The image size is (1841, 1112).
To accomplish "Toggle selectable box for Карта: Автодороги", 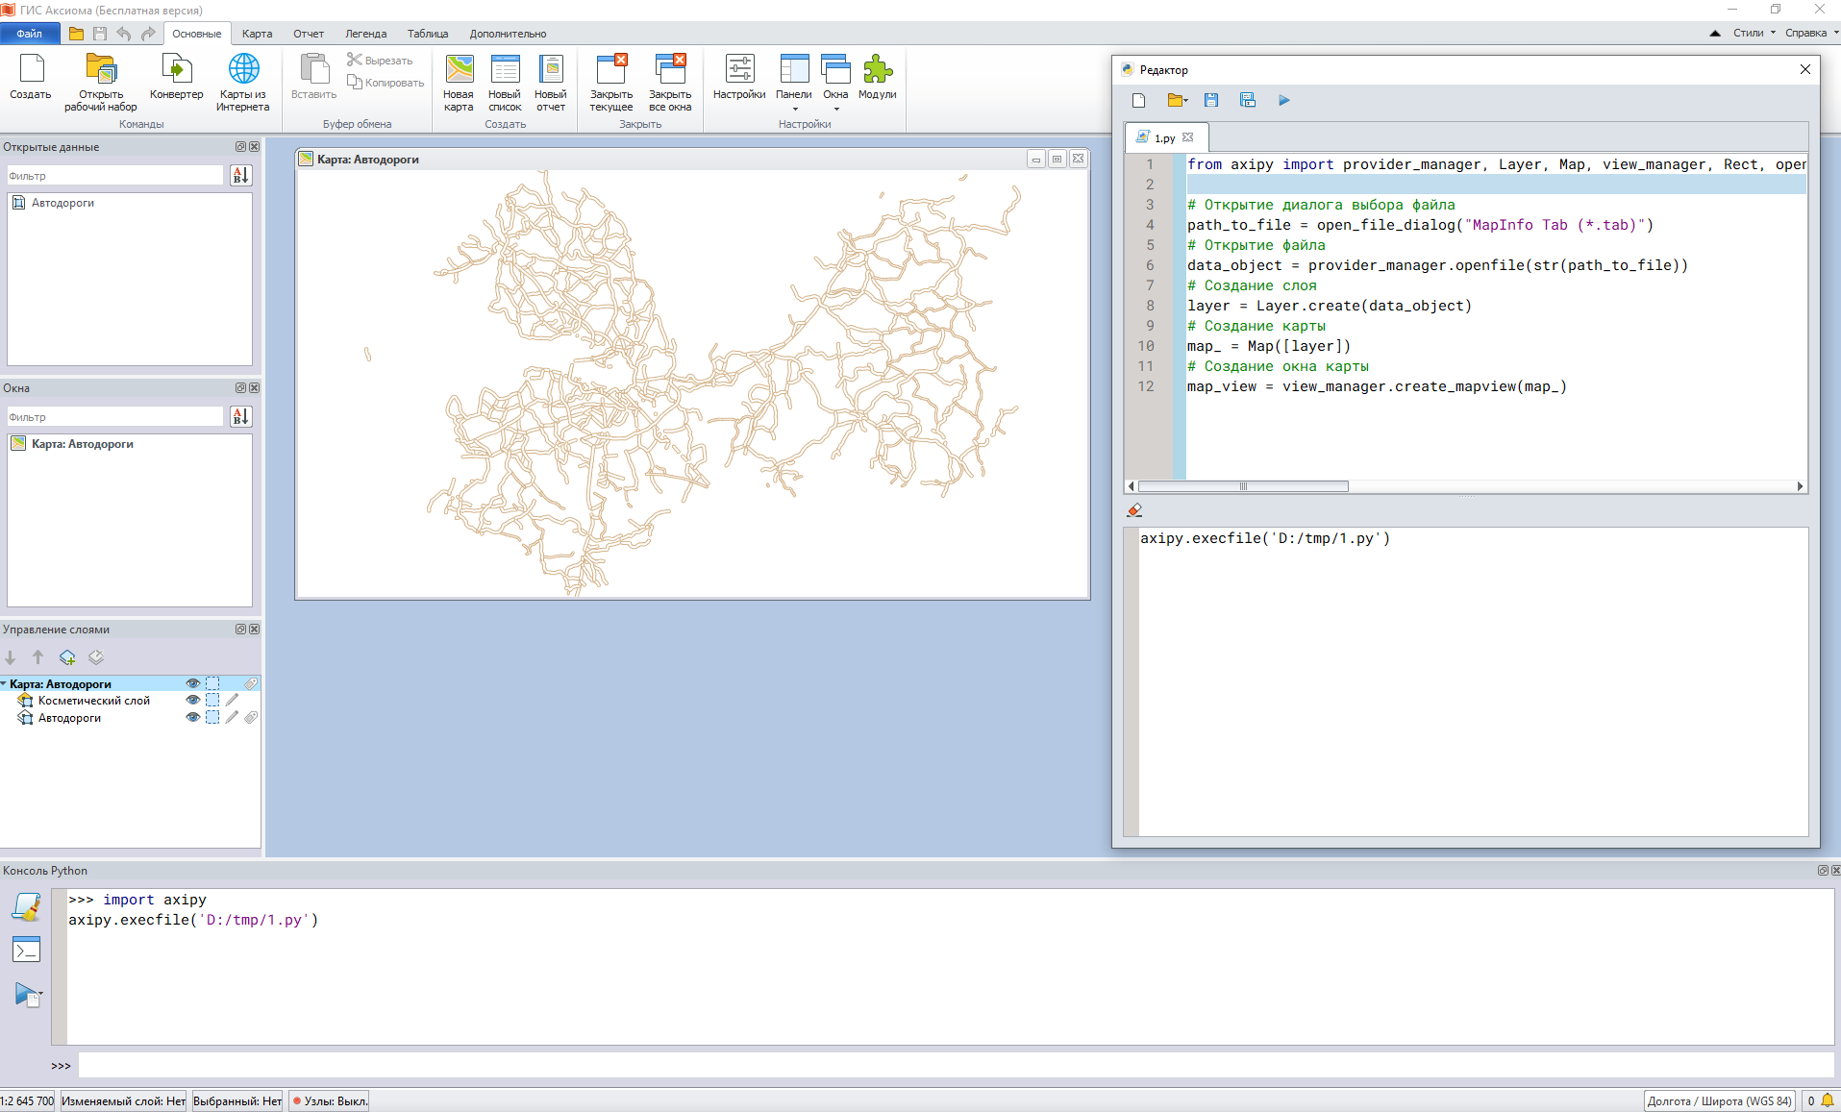I will pyautogui.click(x=212, y=683).
